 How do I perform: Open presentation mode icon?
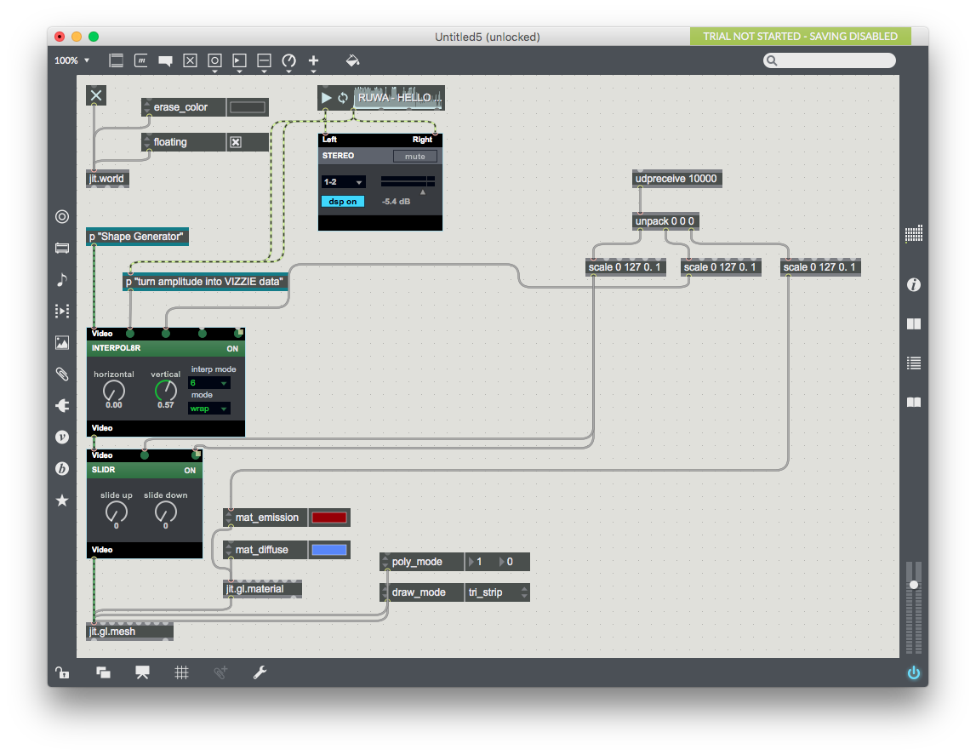(x=142, y=672)
